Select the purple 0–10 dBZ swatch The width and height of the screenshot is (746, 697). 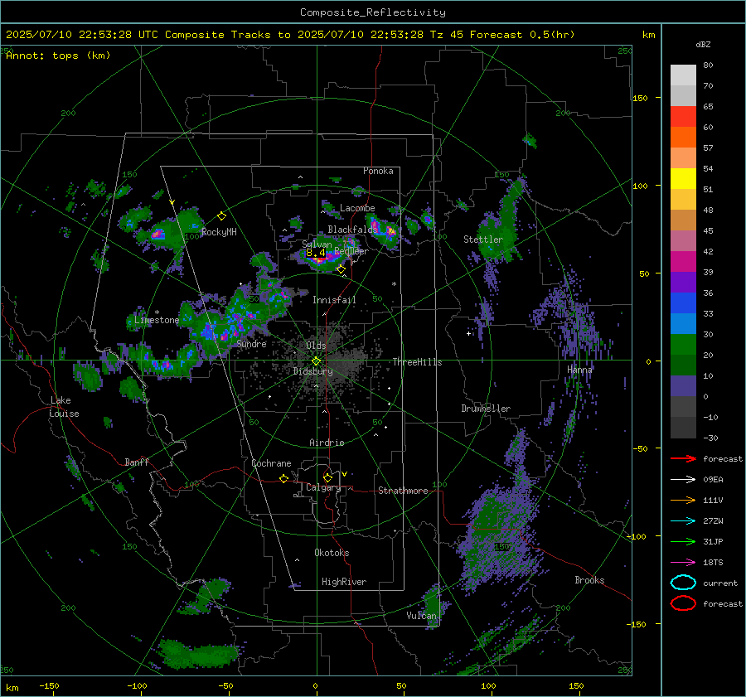coord(683,386)
